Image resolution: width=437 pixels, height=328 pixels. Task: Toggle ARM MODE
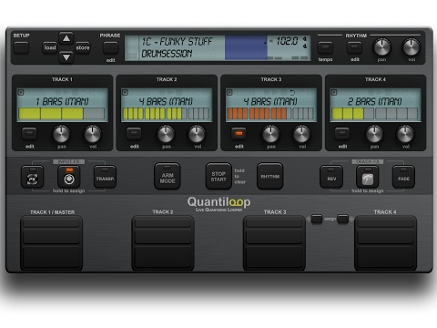click(168, 176)
